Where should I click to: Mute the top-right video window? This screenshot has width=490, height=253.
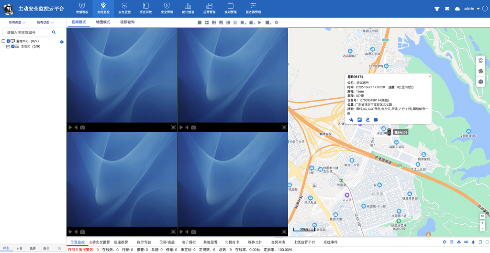coord(187,127)
